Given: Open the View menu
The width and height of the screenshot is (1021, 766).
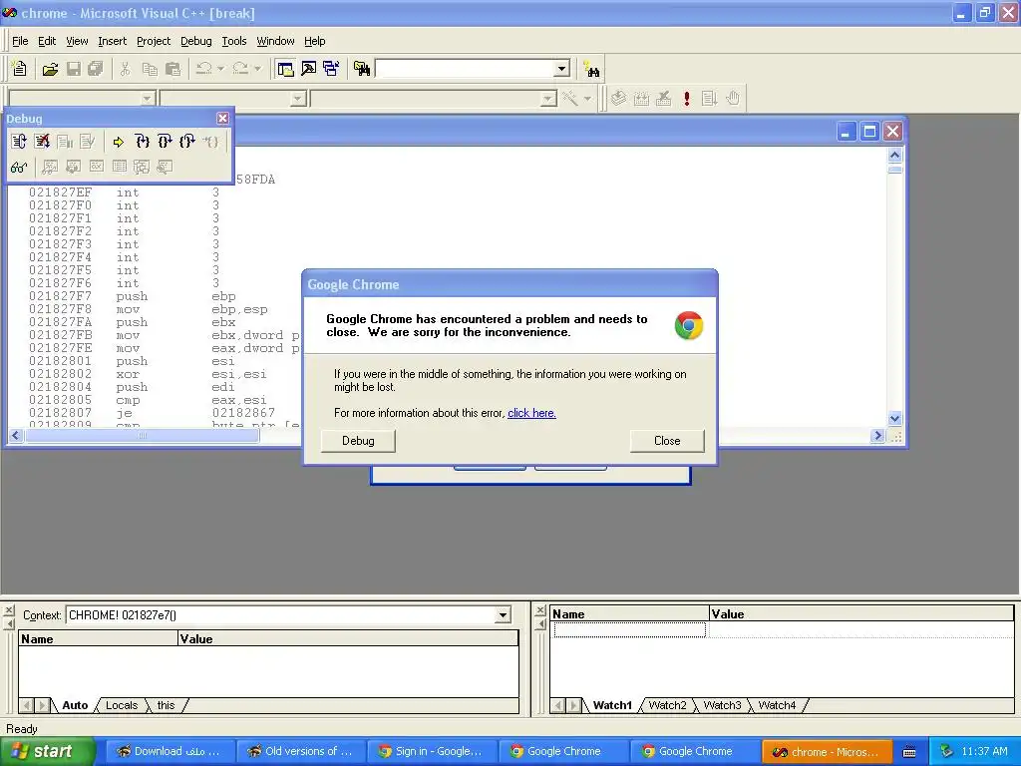Looking at the screenshot, I should 77,41.
